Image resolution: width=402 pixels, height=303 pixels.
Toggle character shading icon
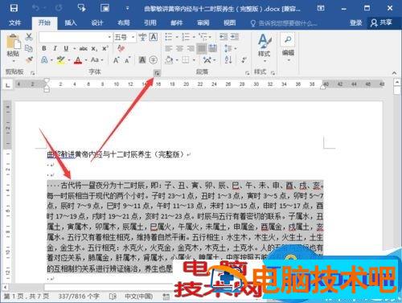point(142,59)
